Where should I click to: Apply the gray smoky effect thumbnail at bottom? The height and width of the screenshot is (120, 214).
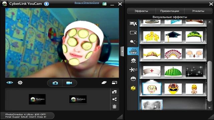[x=152, y=105]
